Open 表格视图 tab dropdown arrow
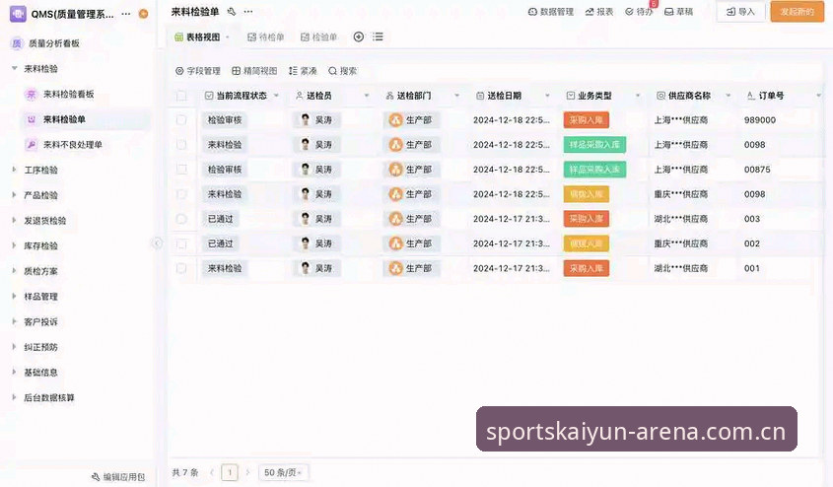The width and height of the screenshot is (833, 487). (x=228, y=37)
